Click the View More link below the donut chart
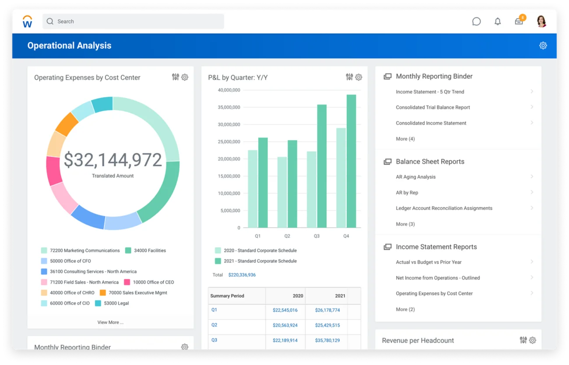569x365 pixels. [x=110, y=322]
